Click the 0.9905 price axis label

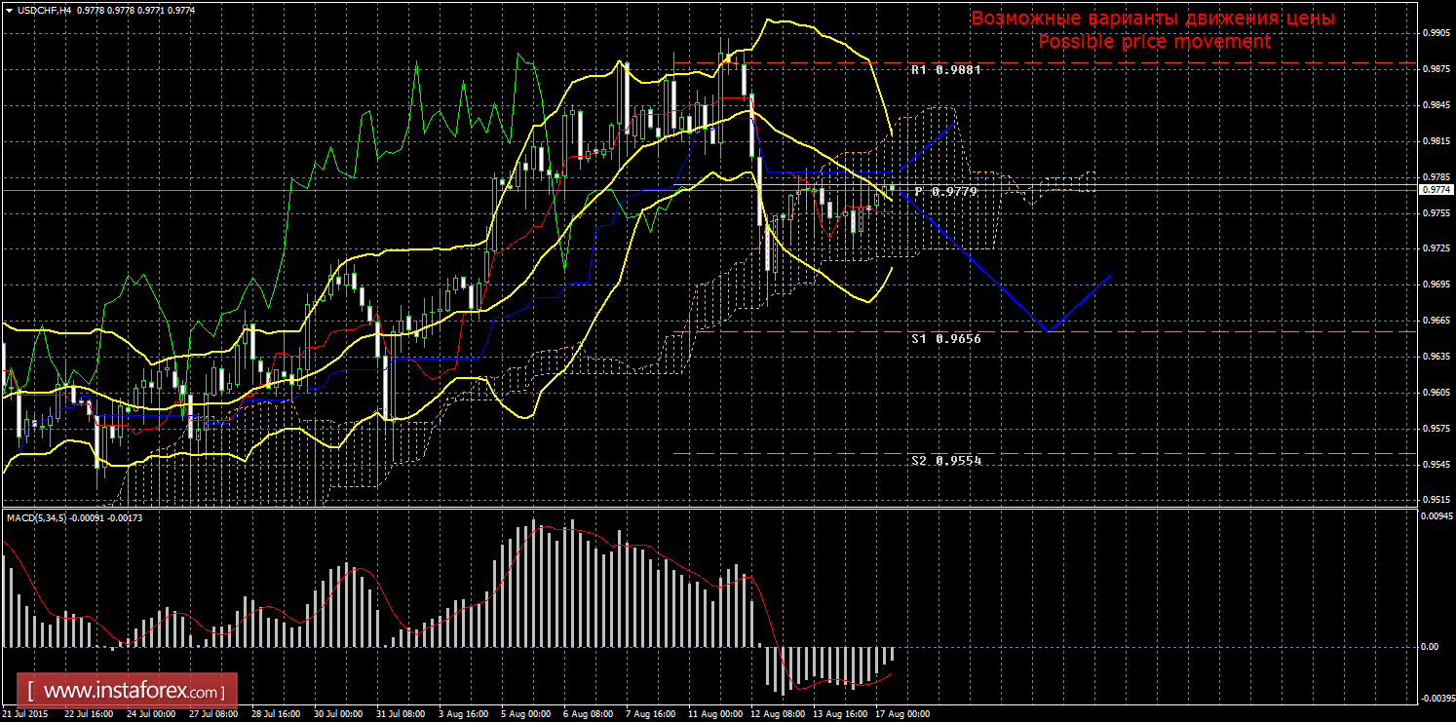pos(1436,32)
